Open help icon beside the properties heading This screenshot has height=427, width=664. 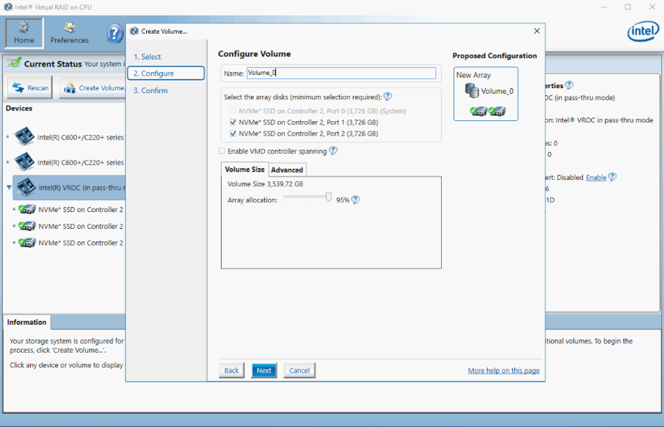[x=569, y=85]
